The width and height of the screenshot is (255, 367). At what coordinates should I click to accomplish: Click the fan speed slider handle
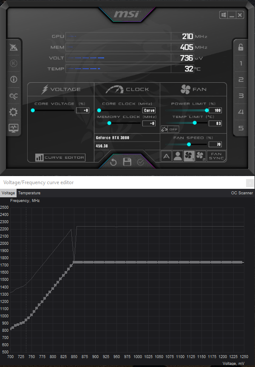[189, 144]
